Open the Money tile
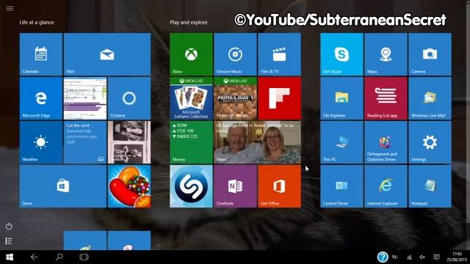The image size is (470, 264). pyautogui.click(x=191, y=142)
